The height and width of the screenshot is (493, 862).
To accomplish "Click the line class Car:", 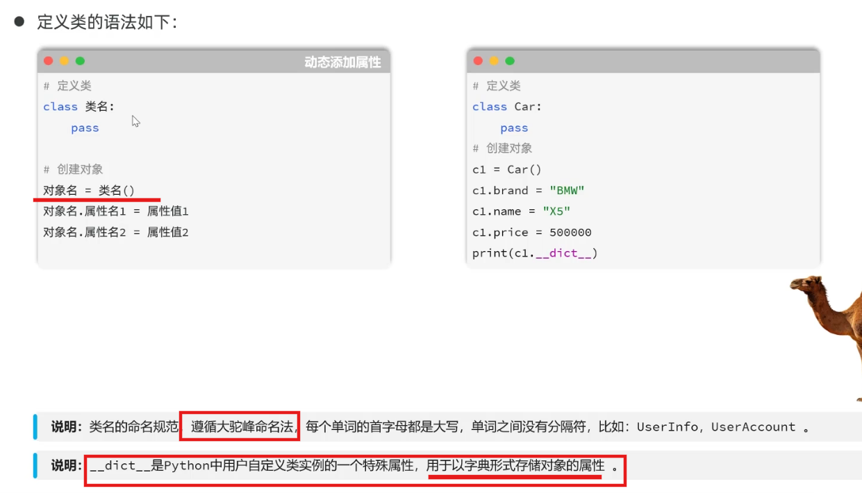I will (x=507, y=107).
